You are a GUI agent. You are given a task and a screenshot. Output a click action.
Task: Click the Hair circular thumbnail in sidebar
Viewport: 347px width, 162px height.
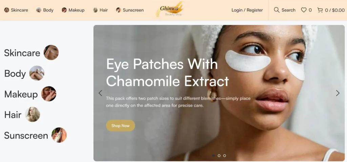[x=32, y=115]
